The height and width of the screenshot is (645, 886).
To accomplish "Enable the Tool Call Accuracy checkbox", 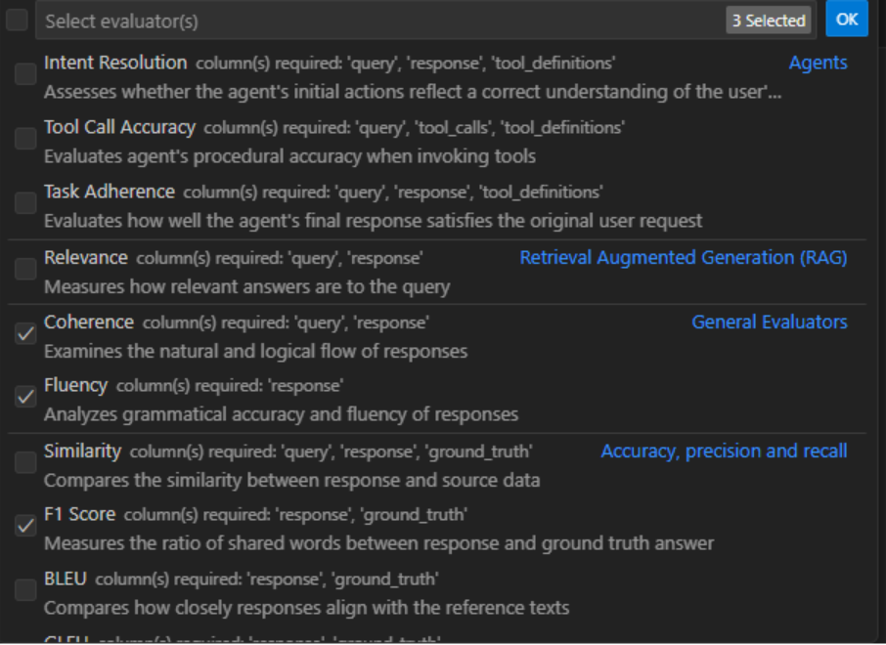I will 25,139.
